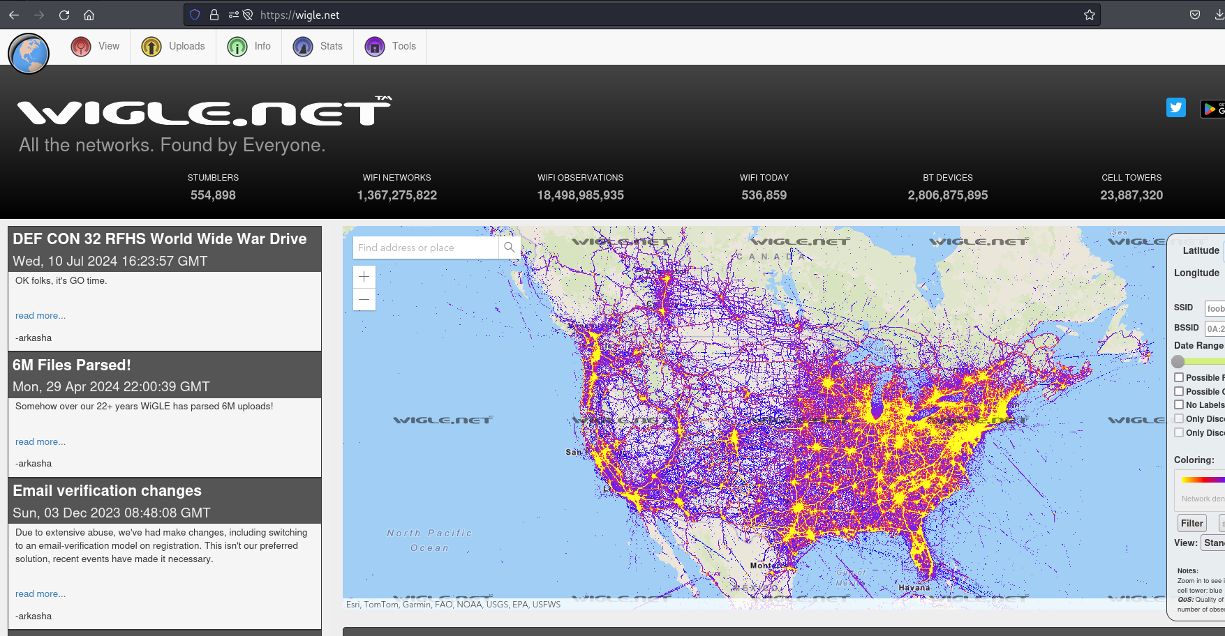Screen dimensions: 1225x636
Task: Click the WiGLE globe logo icon
Action: 29,54
